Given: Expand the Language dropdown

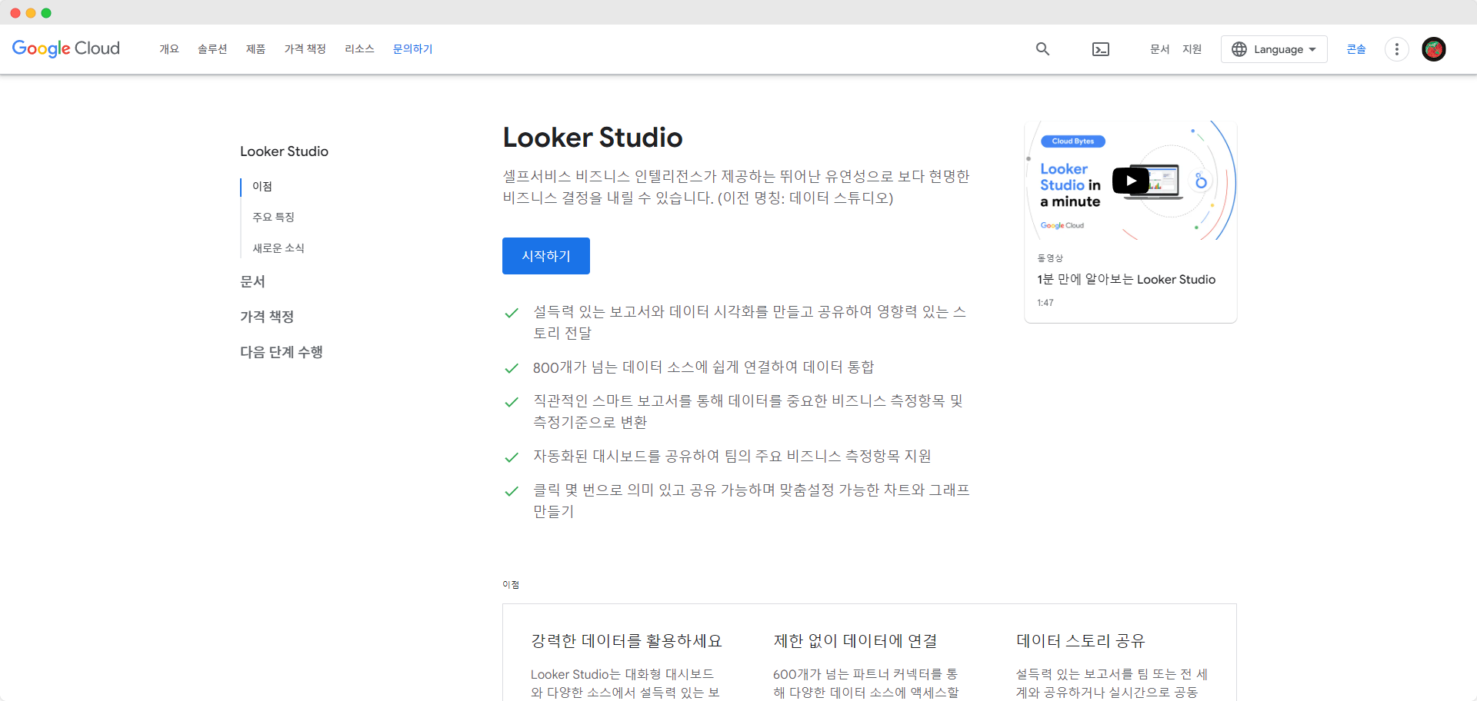Looking at the screenshot, I should (x=1274, y=49).
